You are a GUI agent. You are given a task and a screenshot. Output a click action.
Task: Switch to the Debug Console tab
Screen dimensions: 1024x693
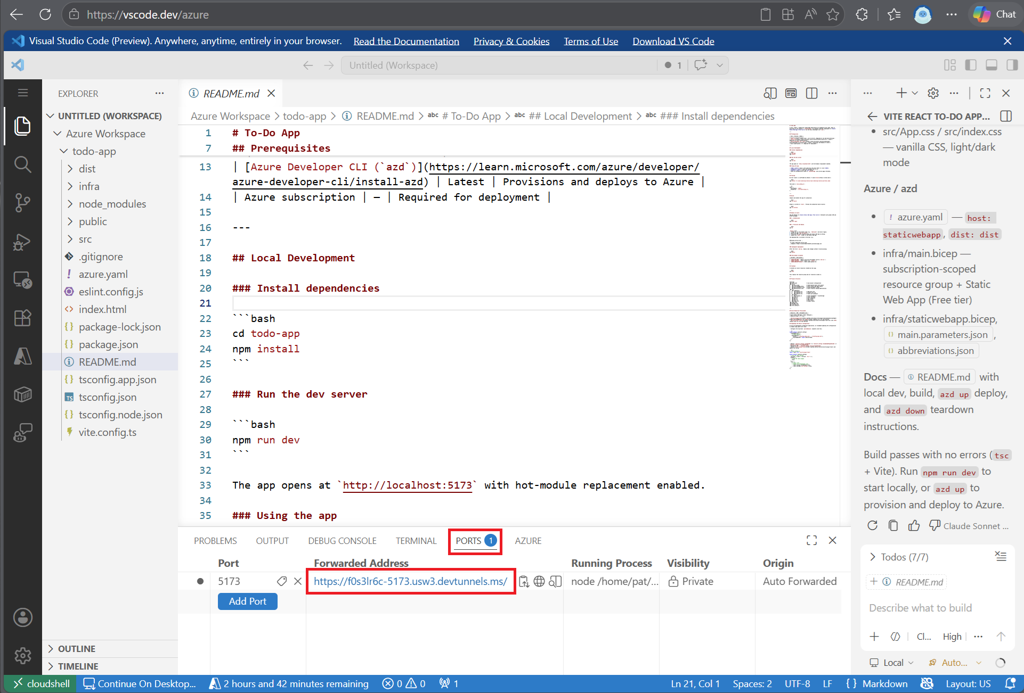click(342, 541)
